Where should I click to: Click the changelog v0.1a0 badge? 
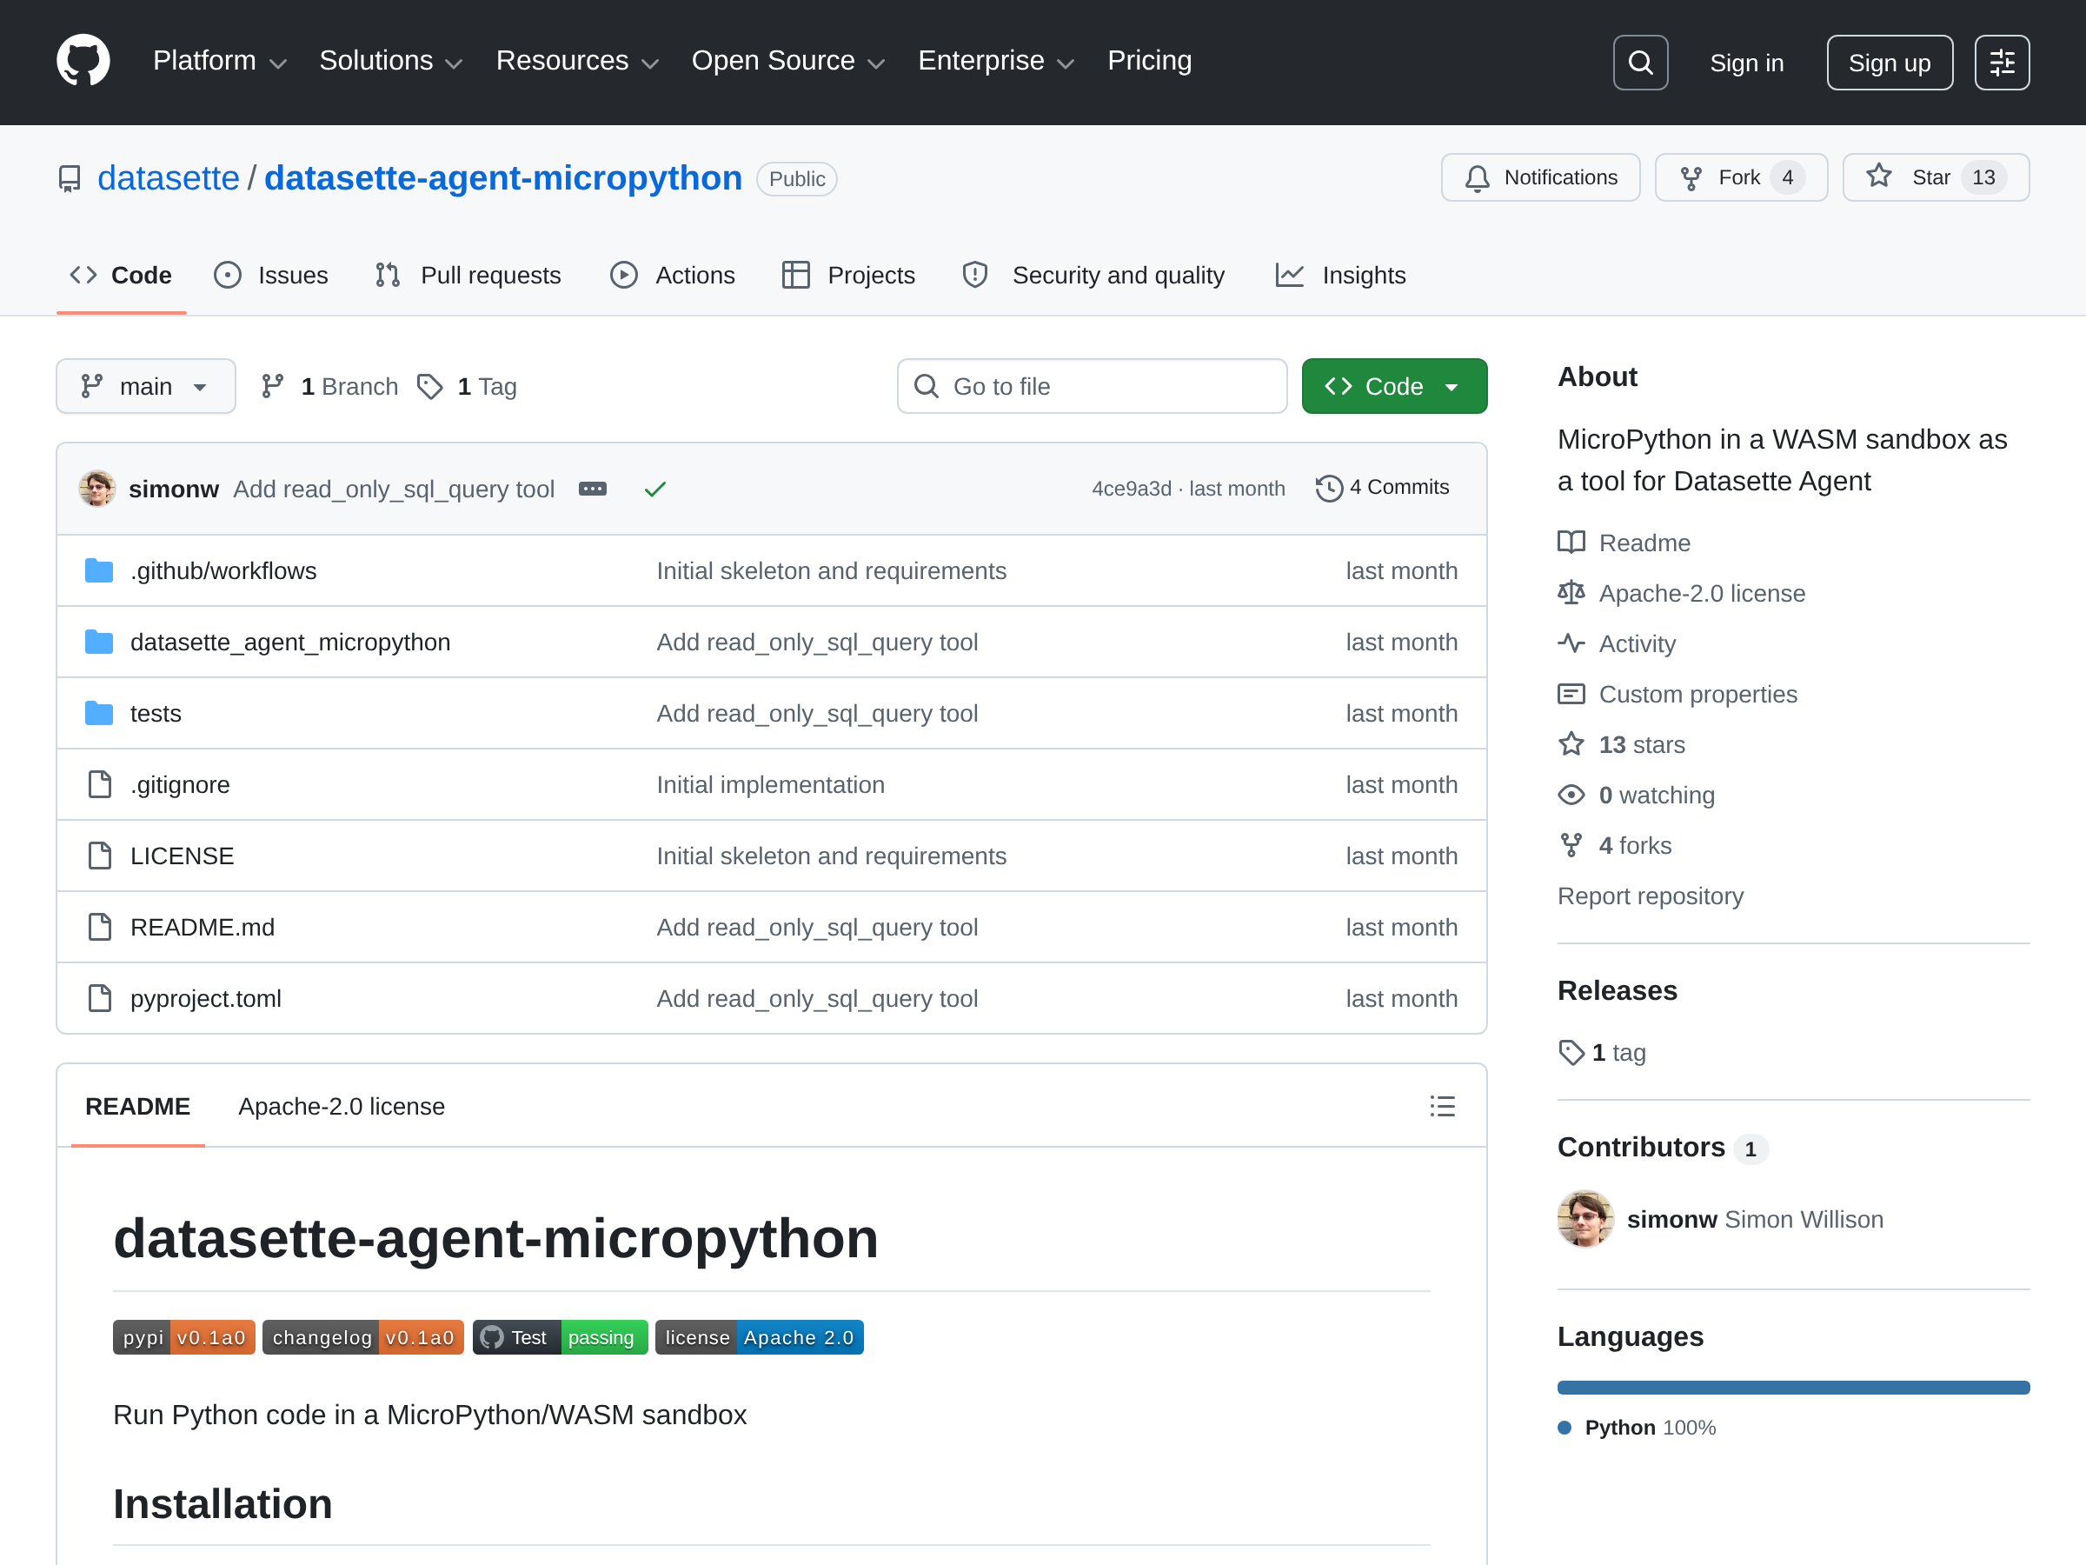click(x=363, y=1336)
